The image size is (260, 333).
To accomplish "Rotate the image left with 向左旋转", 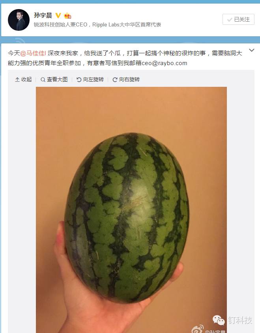I will pos(90,79).
